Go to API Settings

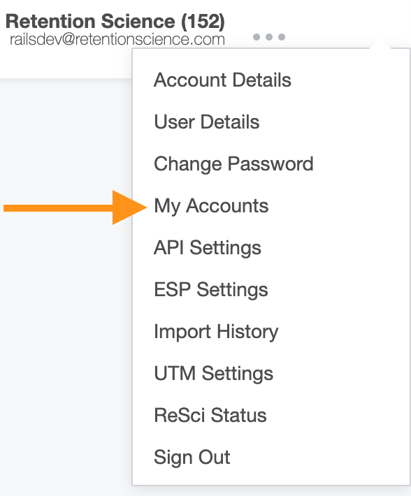(208, 248)
